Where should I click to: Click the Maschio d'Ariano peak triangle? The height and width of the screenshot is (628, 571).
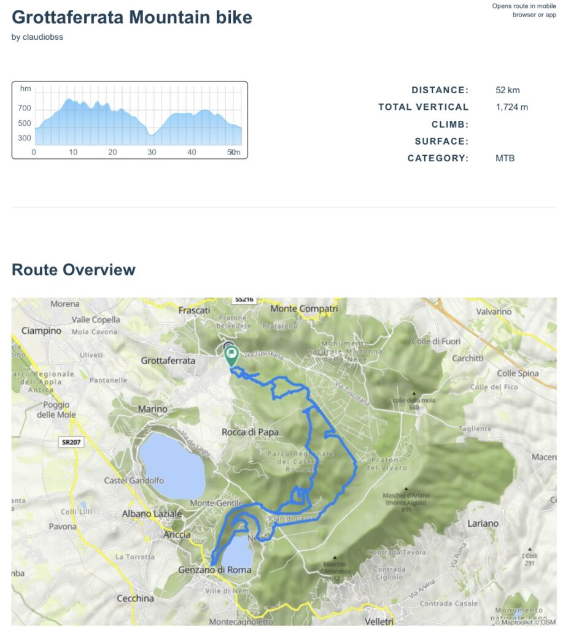[406, 489]
